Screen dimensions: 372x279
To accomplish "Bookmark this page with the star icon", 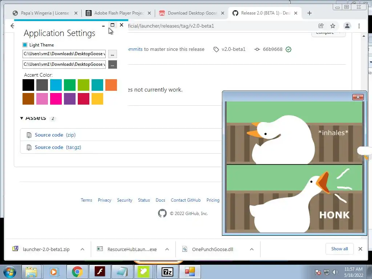I will (x=333, y=26).
